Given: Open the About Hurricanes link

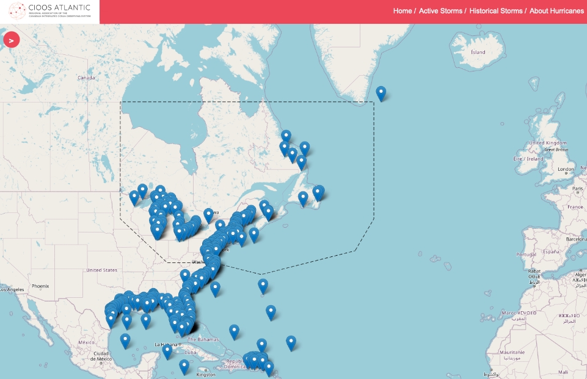Looking at the screenshot, I should tap(556, 11).
